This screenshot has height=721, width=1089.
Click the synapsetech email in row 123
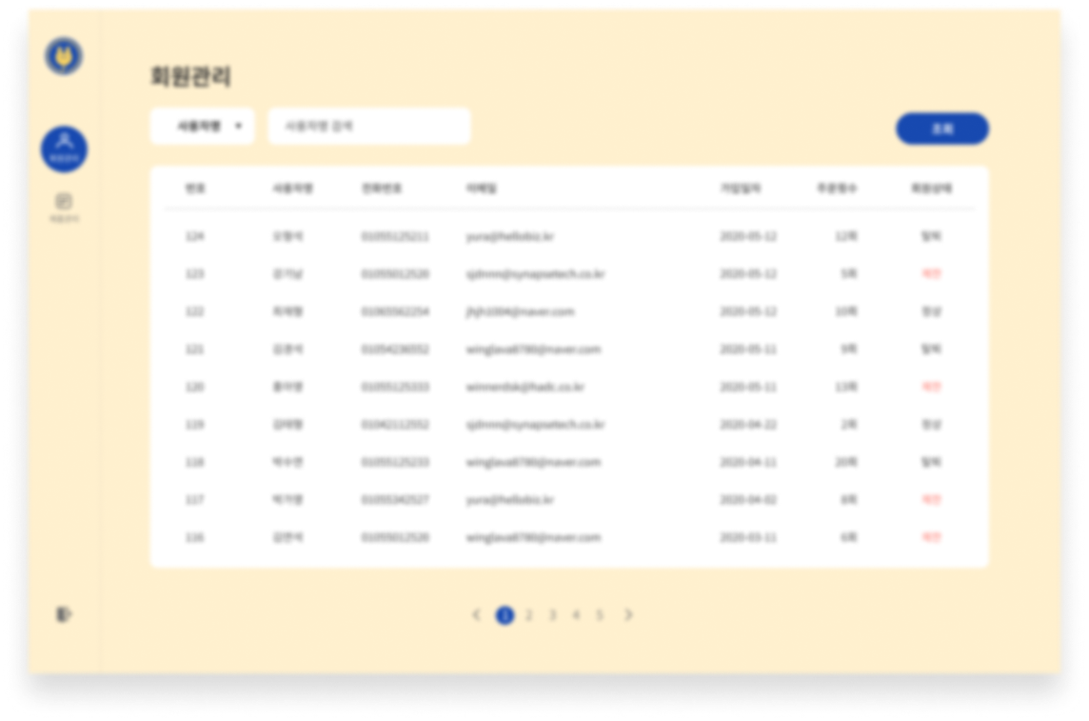[536, 273]
